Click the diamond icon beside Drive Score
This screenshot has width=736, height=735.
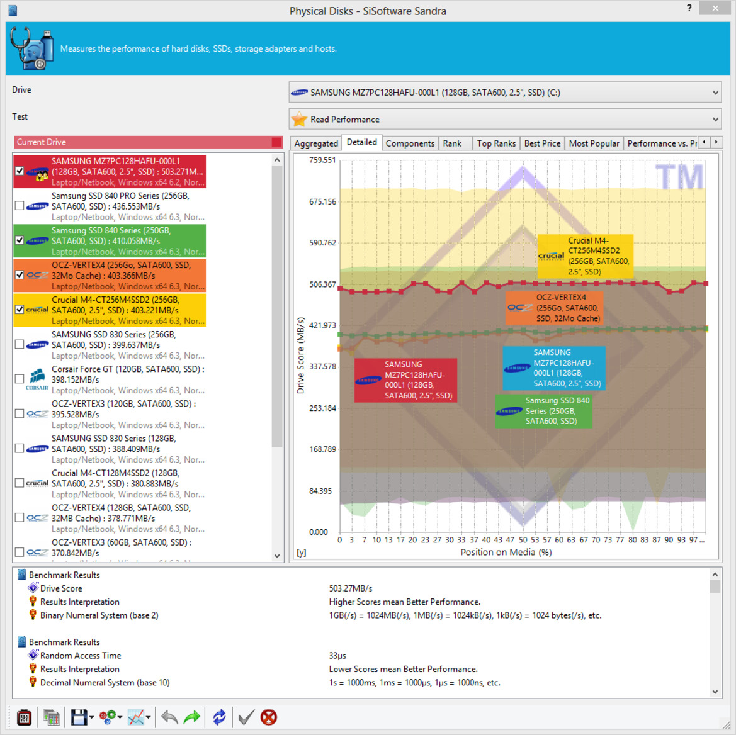coord(33,588)
